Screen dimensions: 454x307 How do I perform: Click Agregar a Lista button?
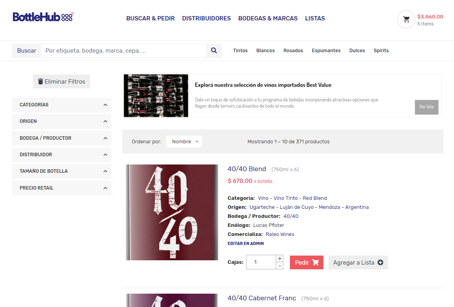tap(358, 263)
